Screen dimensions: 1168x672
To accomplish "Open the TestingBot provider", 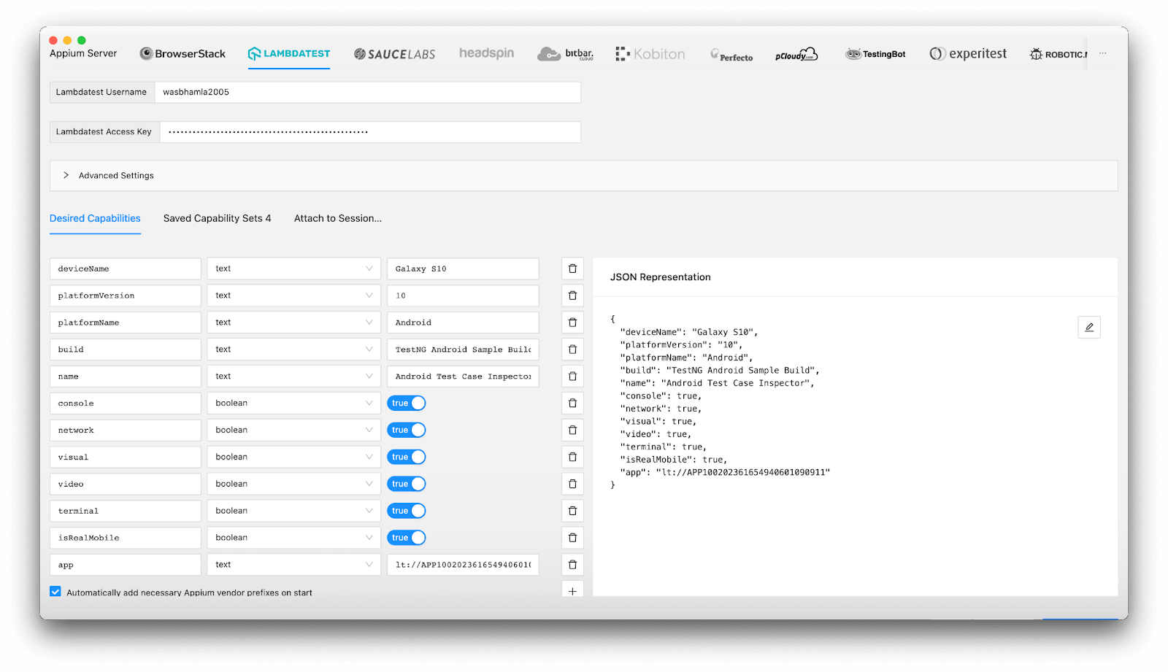I will click(x=875, y=53).
